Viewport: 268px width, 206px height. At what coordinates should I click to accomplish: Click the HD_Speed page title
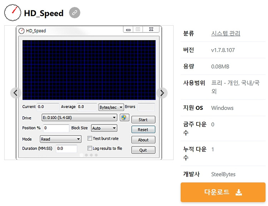coord(44,13)
